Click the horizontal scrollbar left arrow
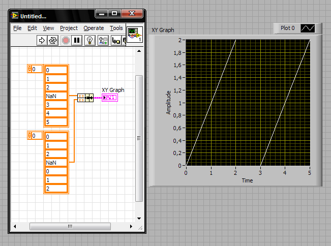This screenshot has height=246, width=331. (15, 226)
